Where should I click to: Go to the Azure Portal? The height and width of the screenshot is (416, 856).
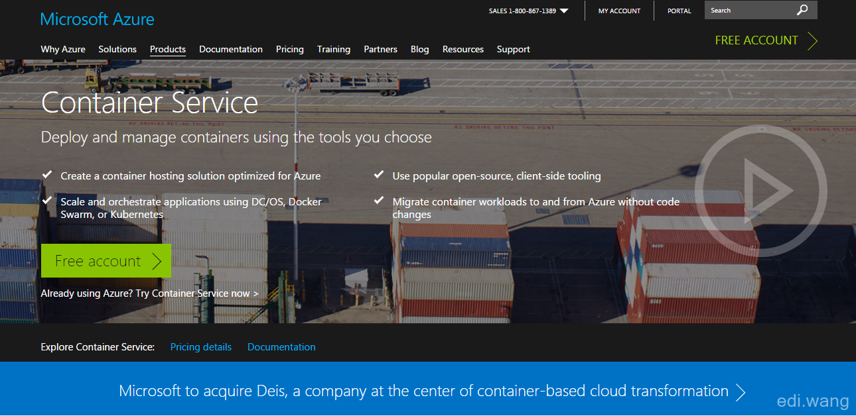coord(679,11)
